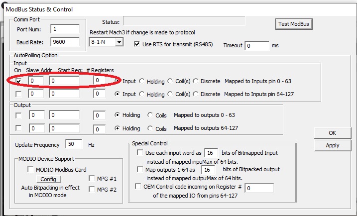Viewport: 357px width, 216px height.
Task: Select Coil(s) radio for Inputs pin 0 - 63
Action: [170, 81]
